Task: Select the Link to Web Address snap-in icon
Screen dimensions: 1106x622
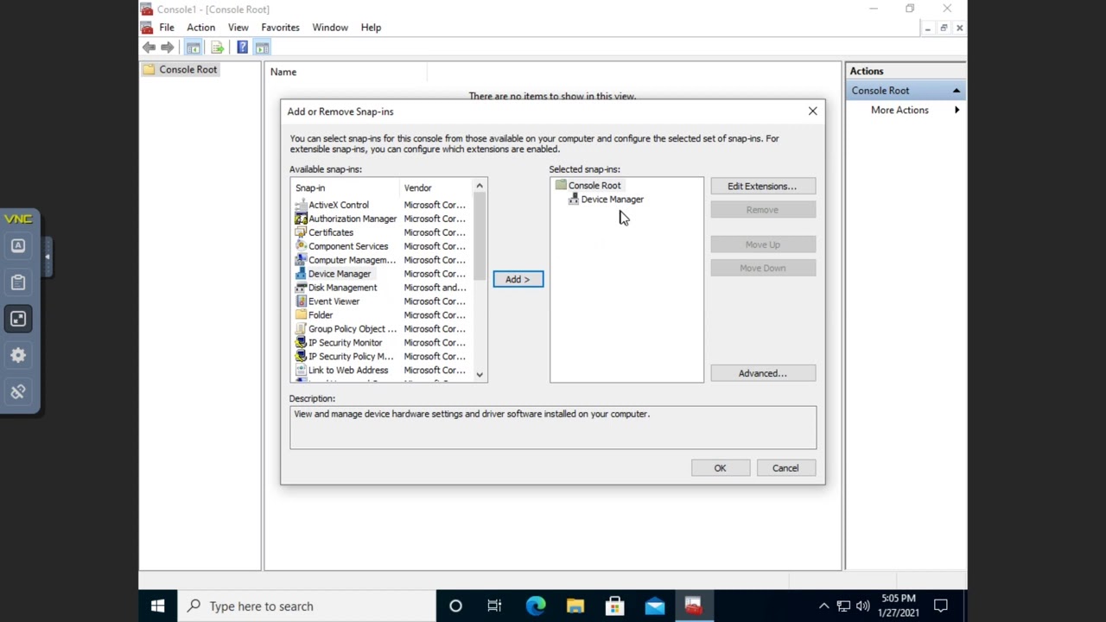Action: [x=301, y=371]
